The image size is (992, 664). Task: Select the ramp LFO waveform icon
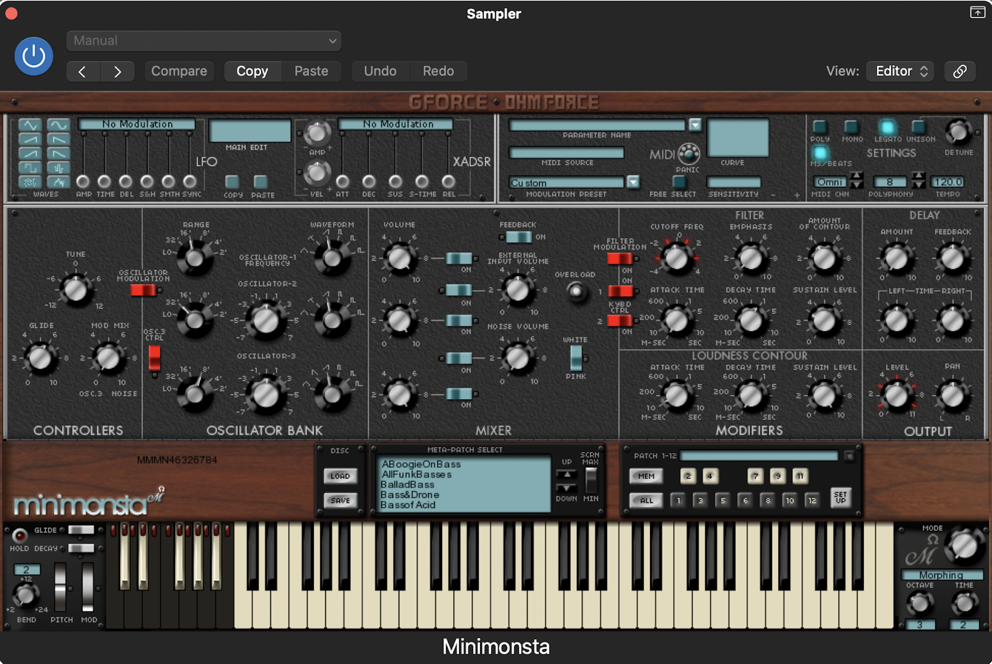click(x=31, y=140)
